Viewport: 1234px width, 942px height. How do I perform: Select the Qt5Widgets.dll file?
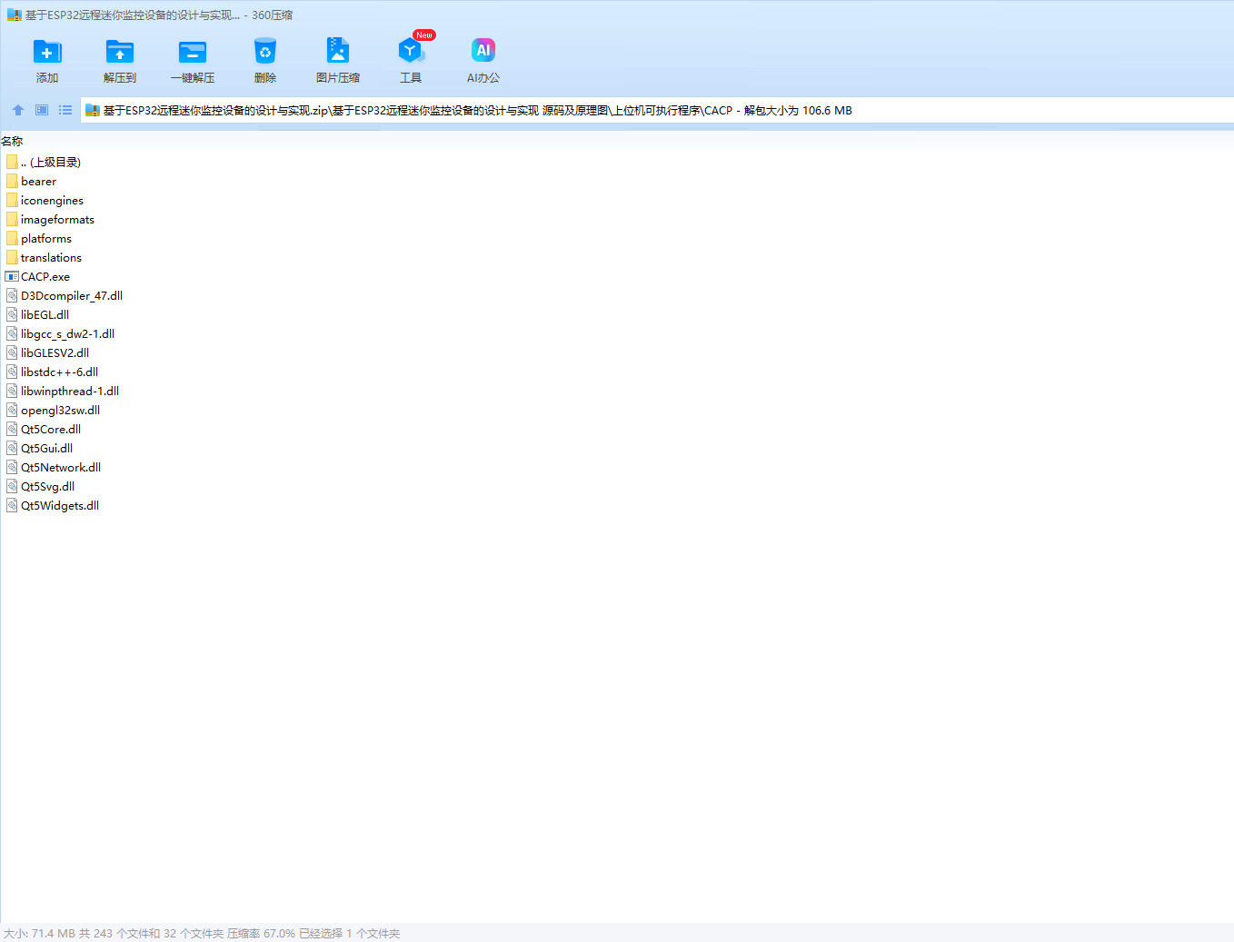point(52,506)
